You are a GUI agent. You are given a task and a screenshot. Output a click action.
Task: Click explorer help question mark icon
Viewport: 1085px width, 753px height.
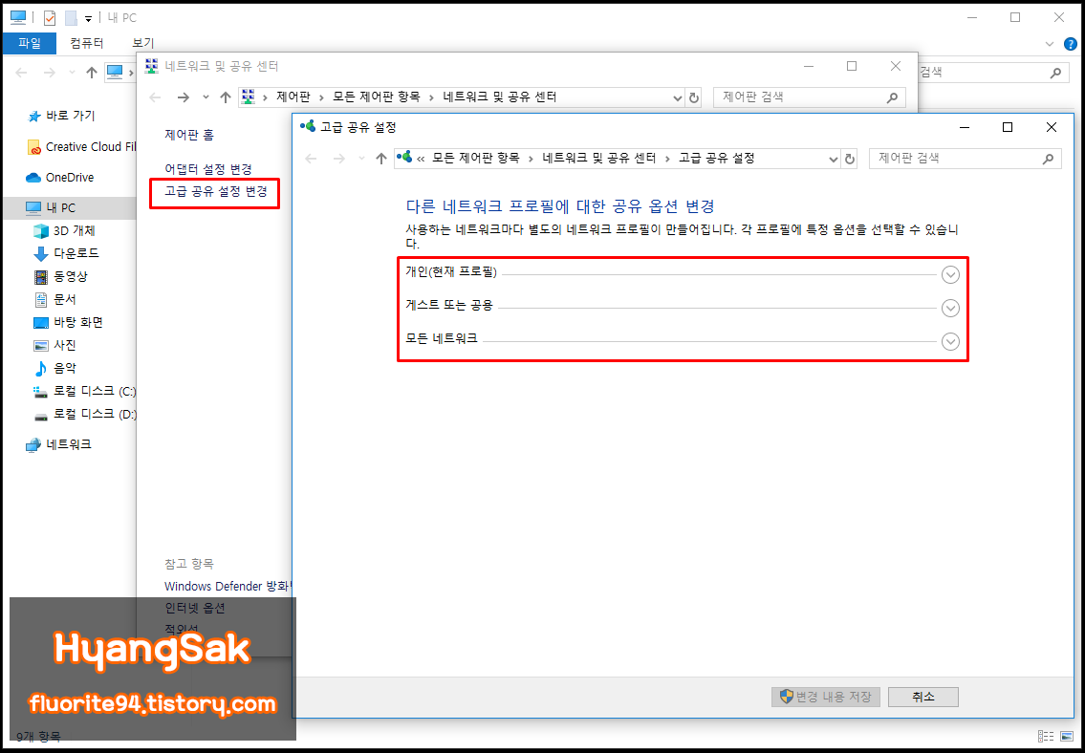coord(1071,44)
